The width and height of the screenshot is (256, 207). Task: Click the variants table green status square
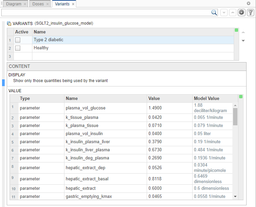pyautogui.click(x=236, y=30)
